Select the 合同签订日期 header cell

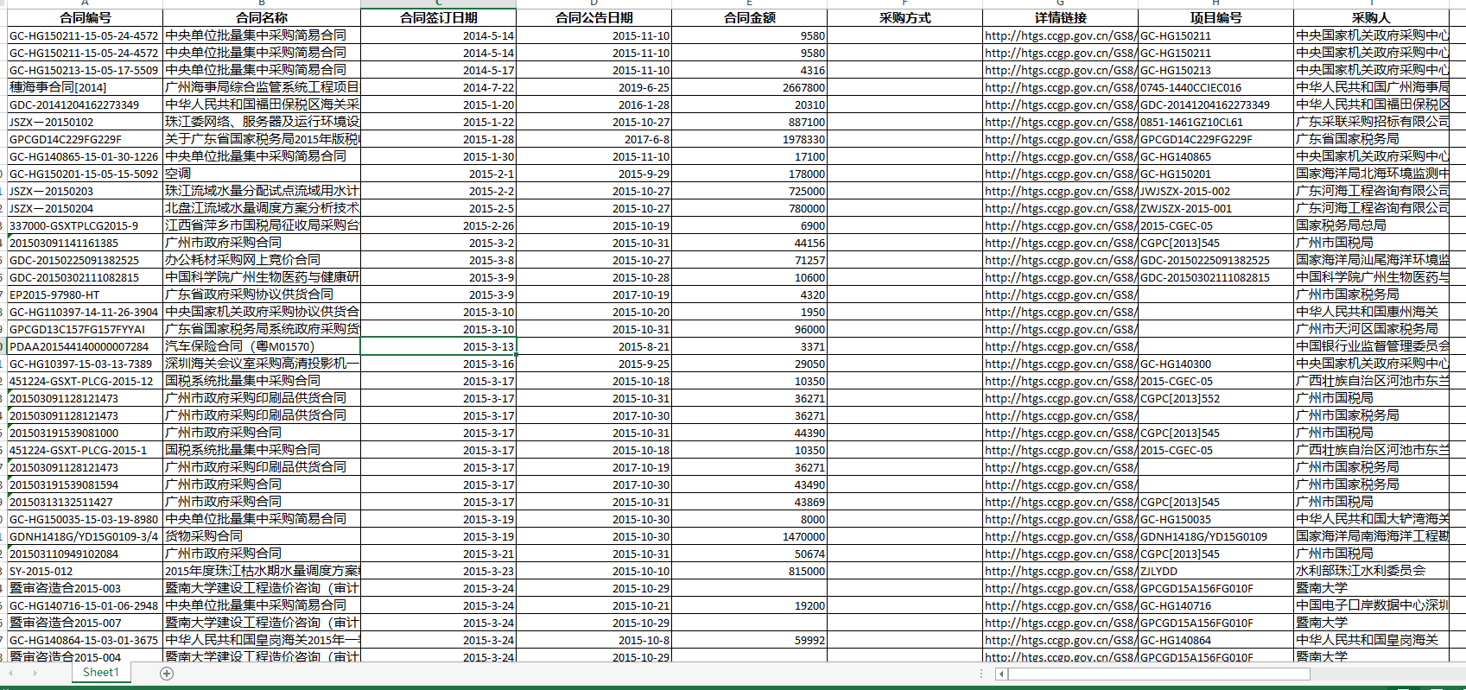click(438, 18)
